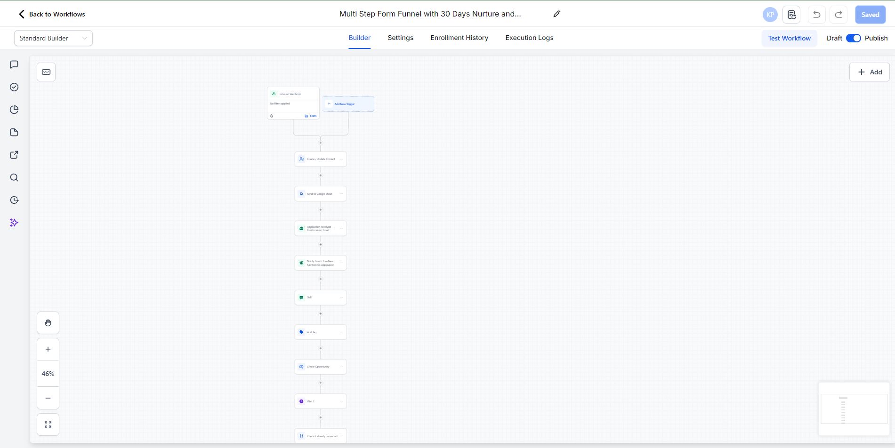Open the version history clock icon
Viewport: 895px width, 448px height.
(14, 200)
